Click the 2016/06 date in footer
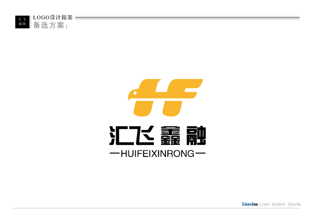 point(294,204)
